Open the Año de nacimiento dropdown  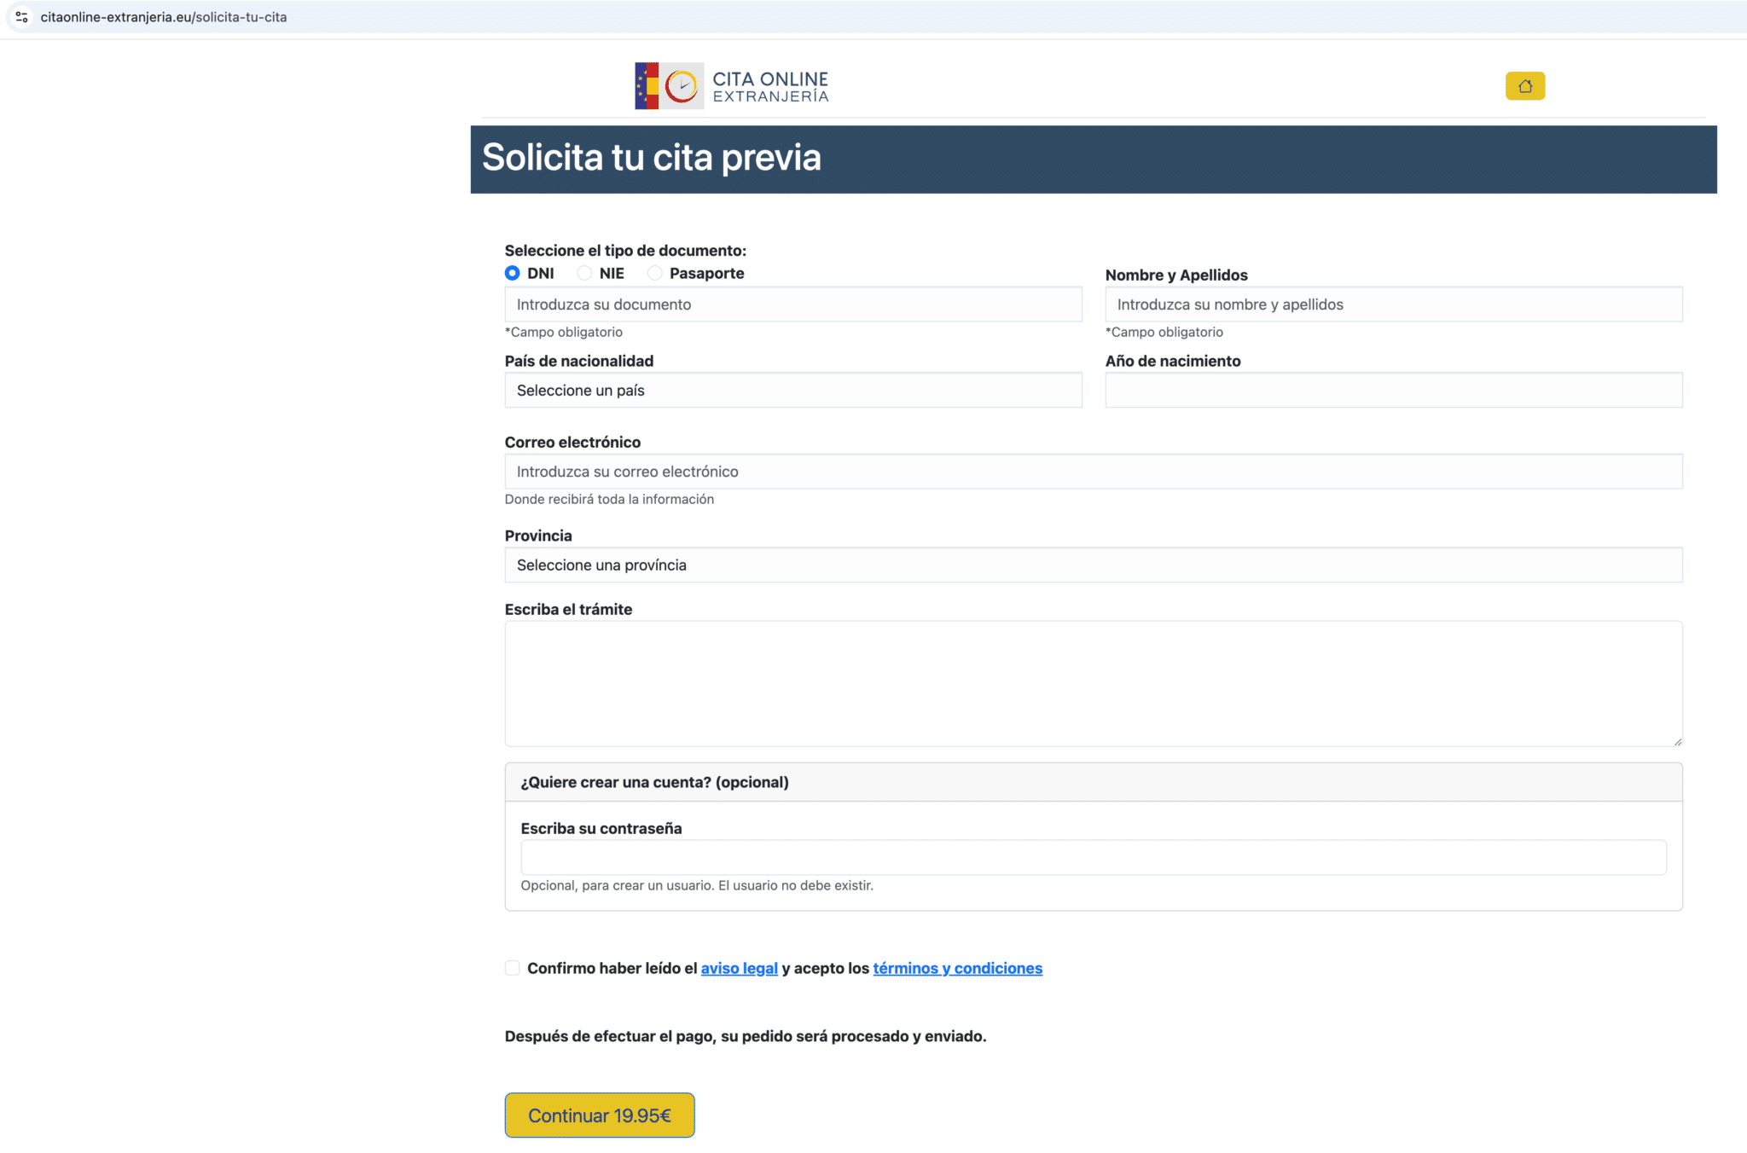pos(1393,391)
